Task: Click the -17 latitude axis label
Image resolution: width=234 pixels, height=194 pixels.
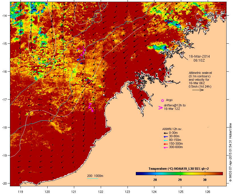Action: 4,99
